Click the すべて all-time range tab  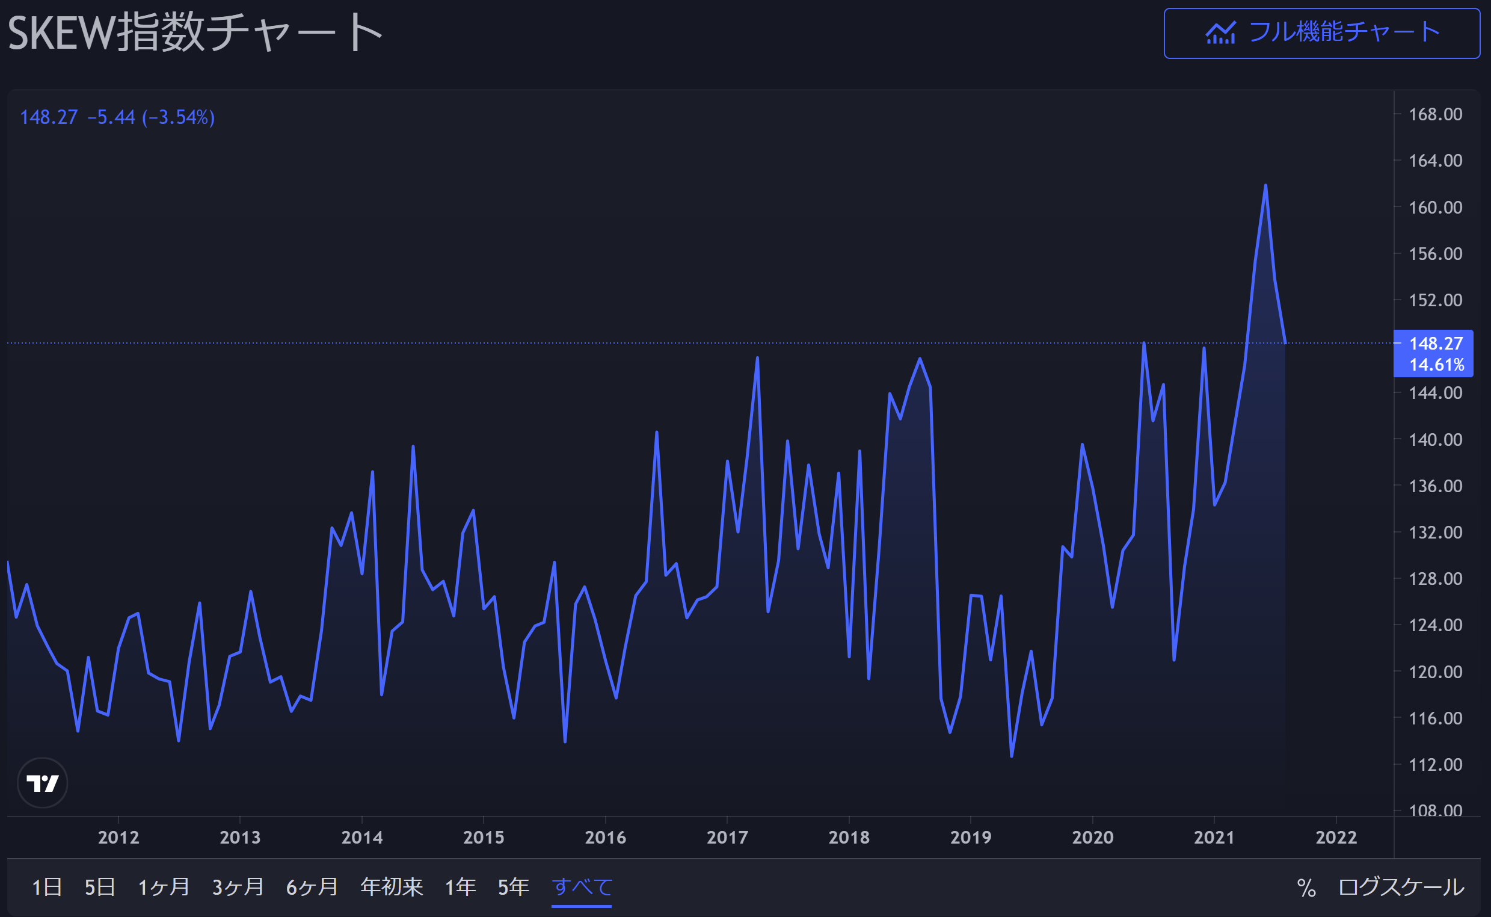582,888
